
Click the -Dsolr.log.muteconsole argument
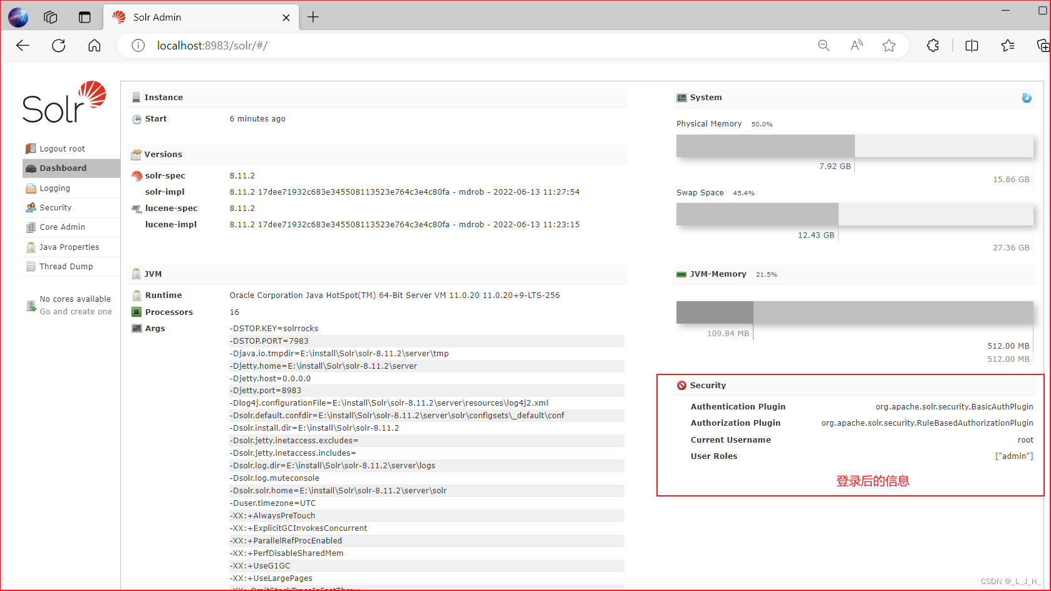point(274,478)
